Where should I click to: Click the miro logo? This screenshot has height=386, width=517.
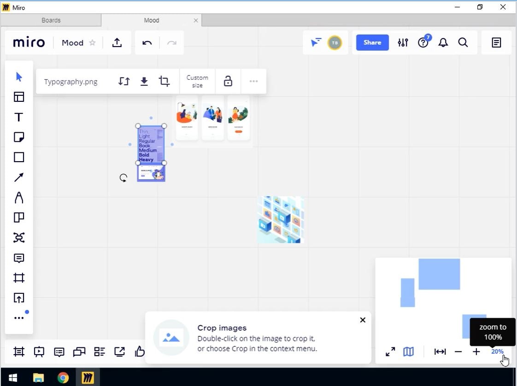pyautogui.click(x=29, y=42)
